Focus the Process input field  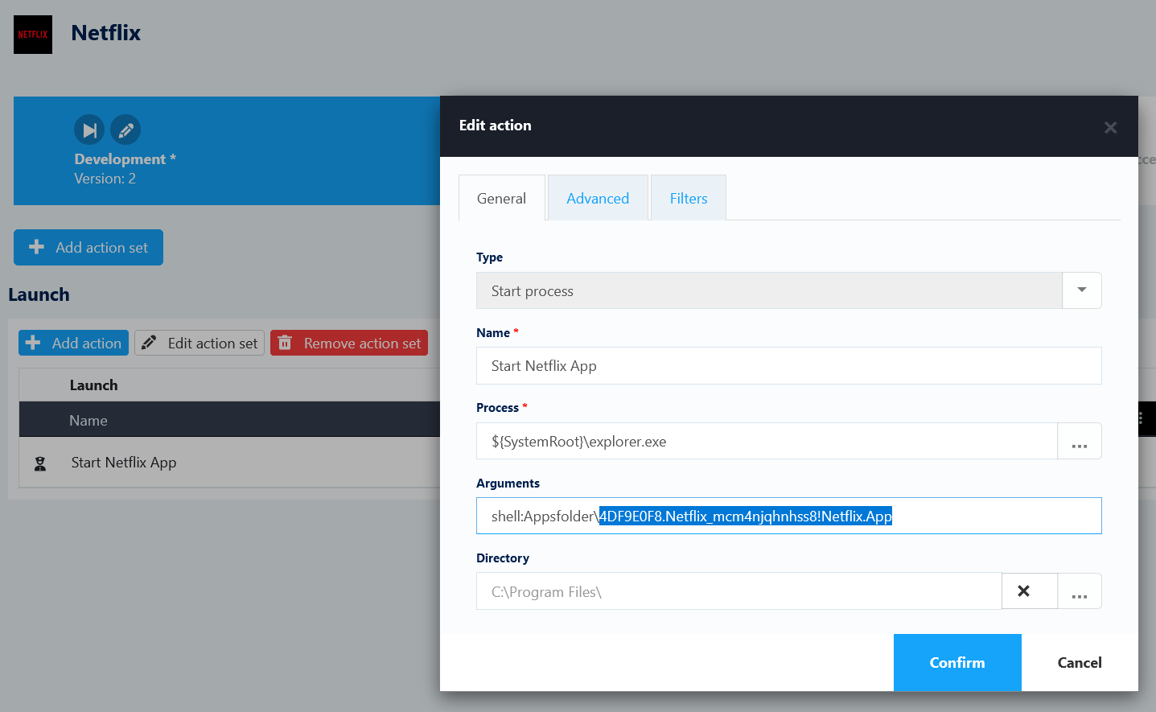[x=767, y=441]
